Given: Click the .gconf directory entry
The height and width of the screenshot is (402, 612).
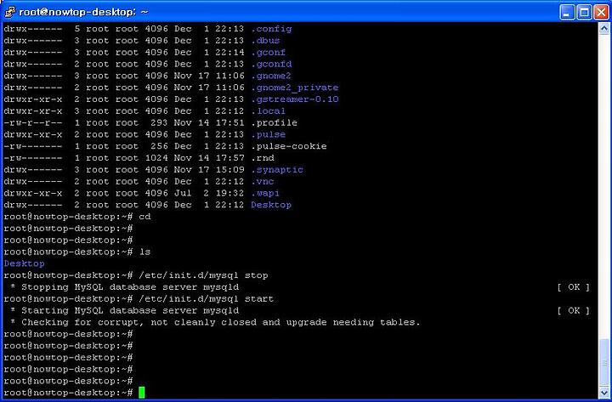Looking at the screenshot, I should pos(268,53).
